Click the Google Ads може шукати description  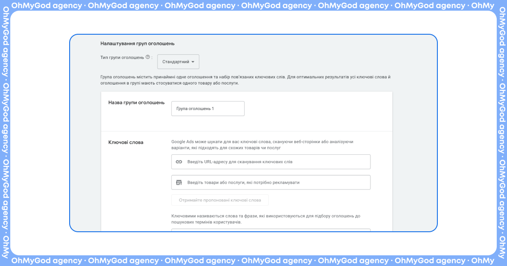click(262, 145)
